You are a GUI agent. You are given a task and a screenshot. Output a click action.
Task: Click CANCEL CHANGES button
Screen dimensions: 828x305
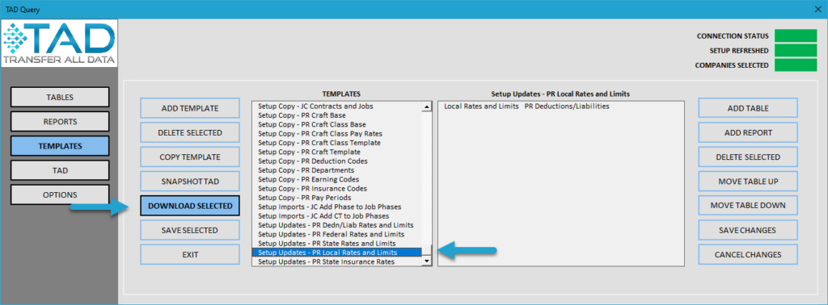pos(748,254)
